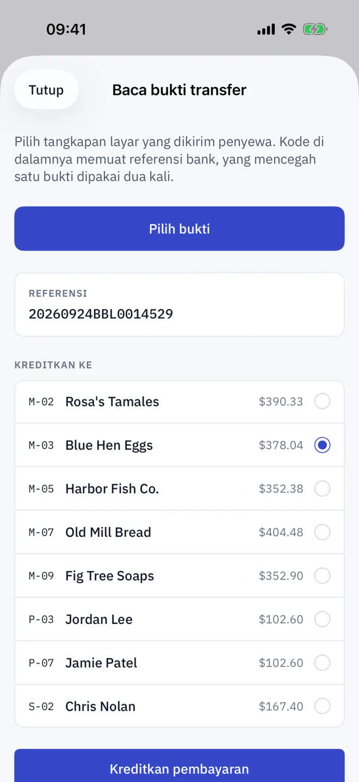Tap the reference number 20260924BBL0014529 field

click(179, 305)
